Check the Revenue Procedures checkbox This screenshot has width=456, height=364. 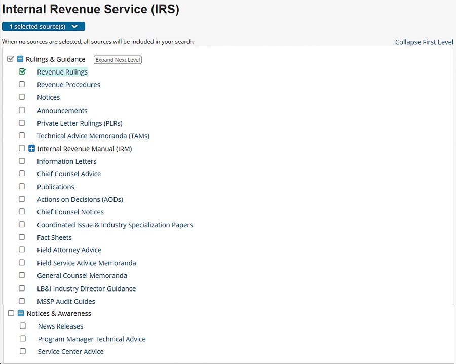pos(22,85)
